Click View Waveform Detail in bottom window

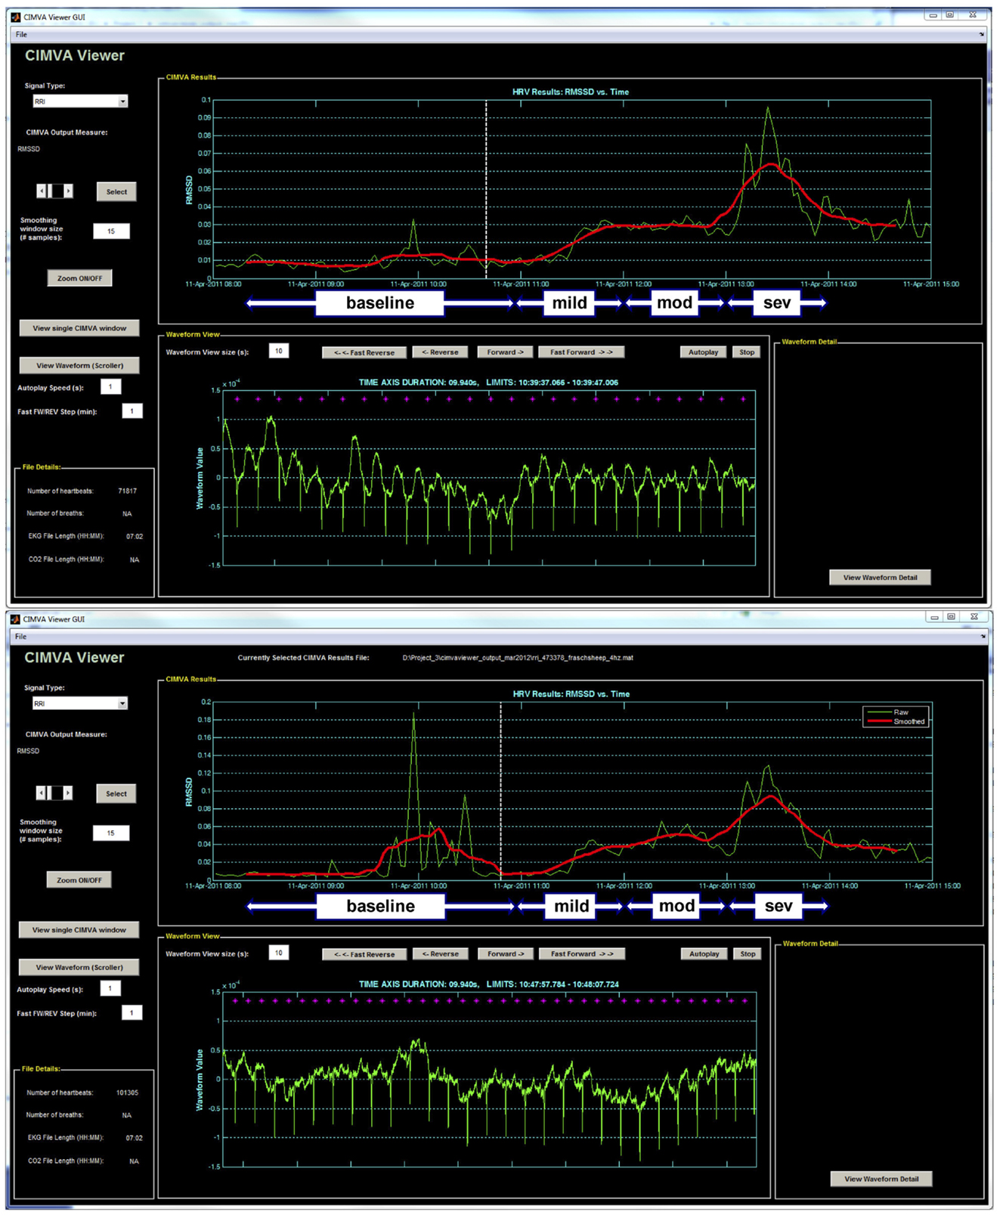(881, 1179)
